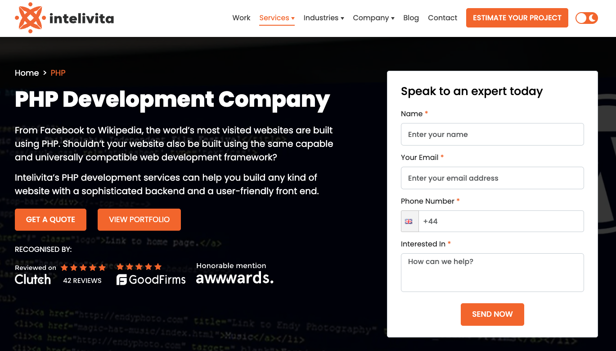The width and height of the screenshot is (616, 351).
Task: Click the Send Now button
Action: tap(492, 315)
